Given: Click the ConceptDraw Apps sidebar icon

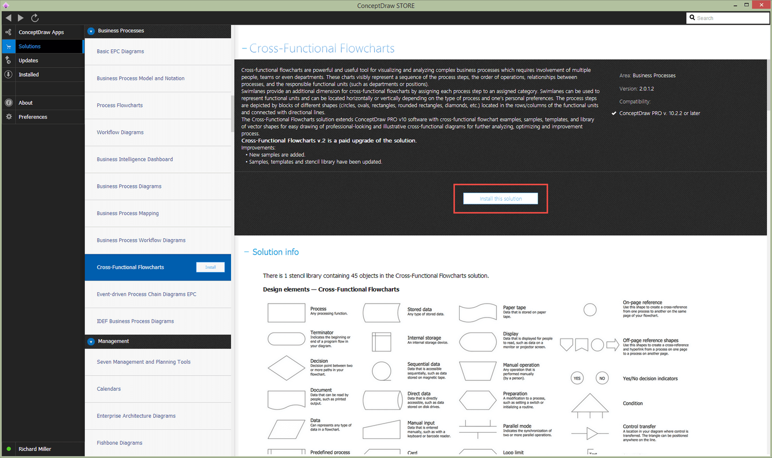Looking at the screenshot, I should tap(8, 32).
